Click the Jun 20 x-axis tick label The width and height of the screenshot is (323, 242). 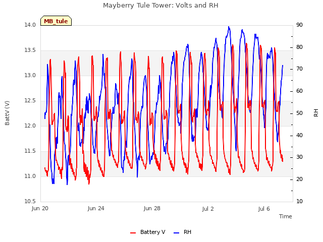coord(40,208)
